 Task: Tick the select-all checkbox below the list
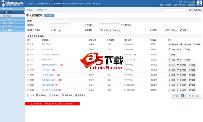click(28, 95)
